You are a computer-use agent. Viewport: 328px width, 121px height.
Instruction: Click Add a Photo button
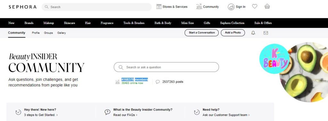click(x=233, y=33)
